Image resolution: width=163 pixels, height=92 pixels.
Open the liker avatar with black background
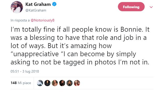pos(47,83)
